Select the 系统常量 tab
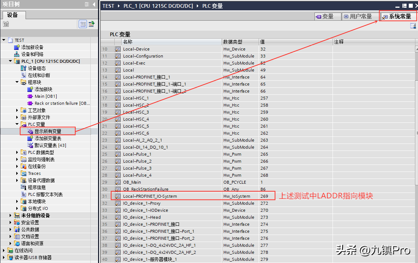This screenshot has height=263, width=418. coord(397,17)
